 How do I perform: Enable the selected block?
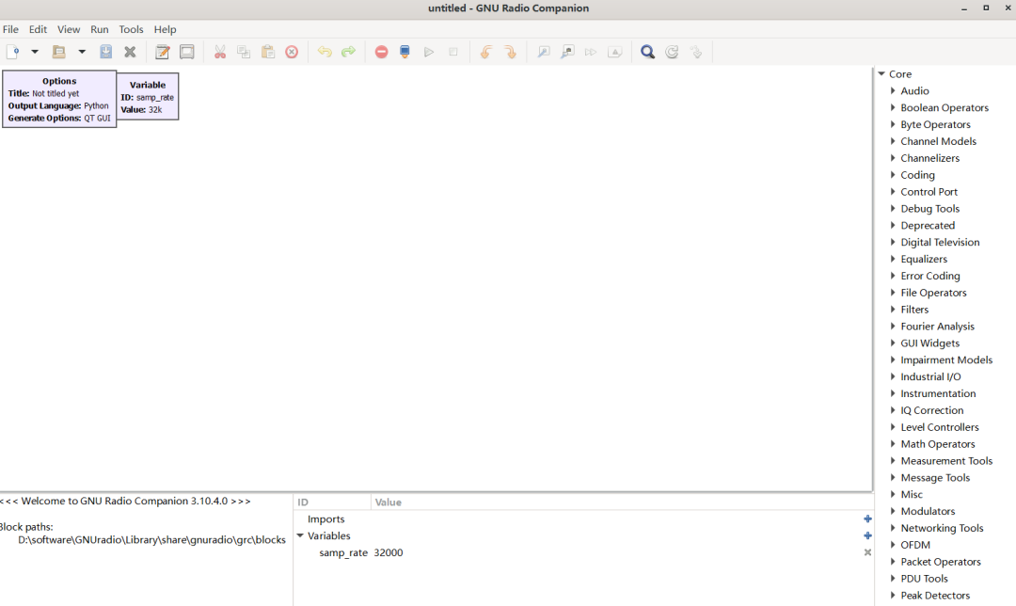click(543, 52)
